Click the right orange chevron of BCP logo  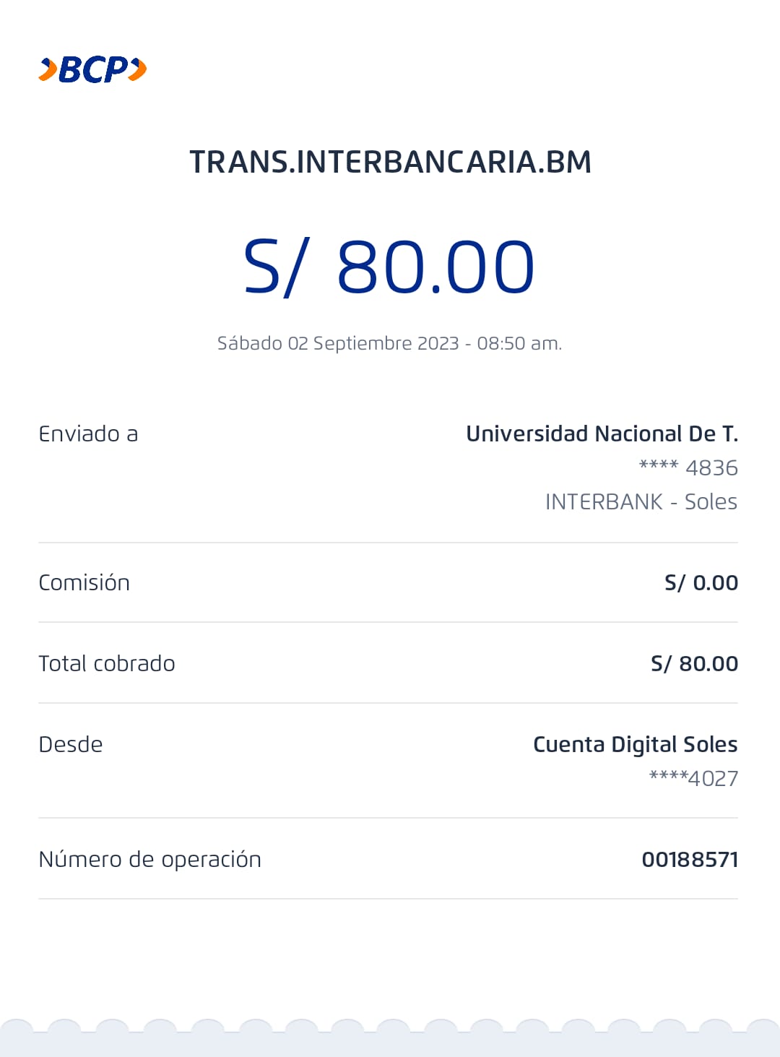click(x=138, y=69)
